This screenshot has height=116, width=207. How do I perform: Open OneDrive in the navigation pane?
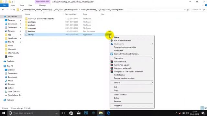click(10, 61)
